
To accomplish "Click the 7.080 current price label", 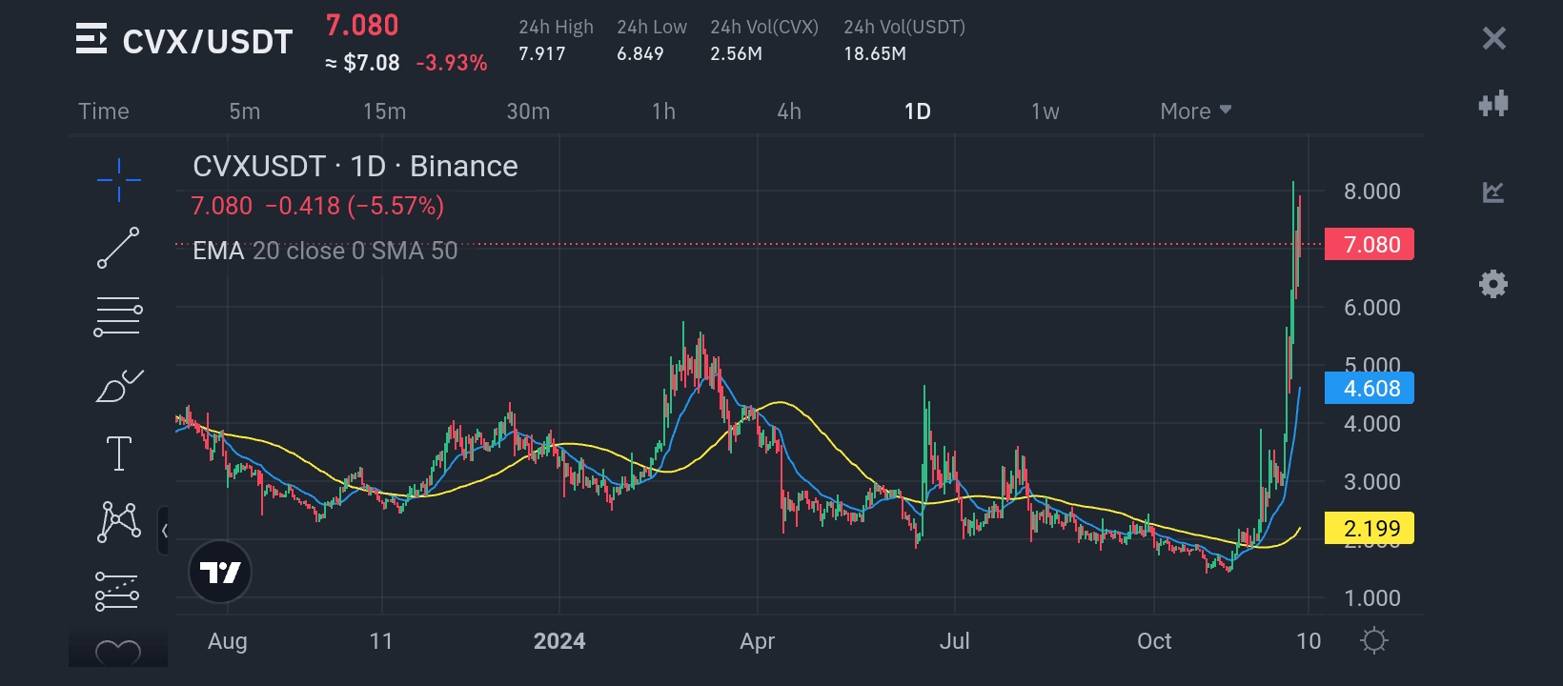I will tap(1370, 245).
